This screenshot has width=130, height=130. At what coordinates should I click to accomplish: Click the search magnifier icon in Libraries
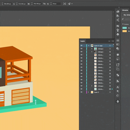tap(123, 19)
